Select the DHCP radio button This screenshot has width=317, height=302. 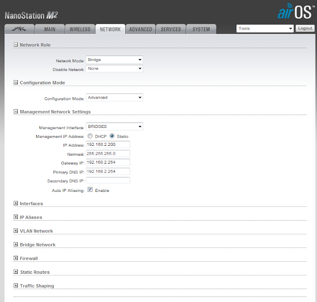click(90, 136)
